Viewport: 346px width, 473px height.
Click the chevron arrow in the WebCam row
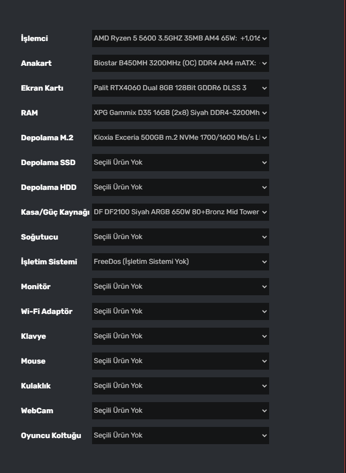[264, 411]
